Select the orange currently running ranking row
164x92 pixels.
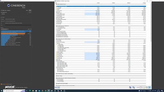(16, 33)
